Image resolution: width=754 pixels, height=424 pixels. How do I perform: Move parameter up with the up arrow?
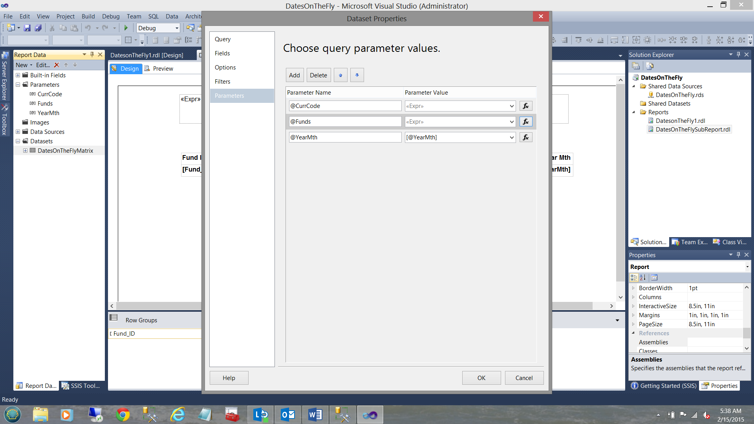pyautogui.click(x=340, y=75)
